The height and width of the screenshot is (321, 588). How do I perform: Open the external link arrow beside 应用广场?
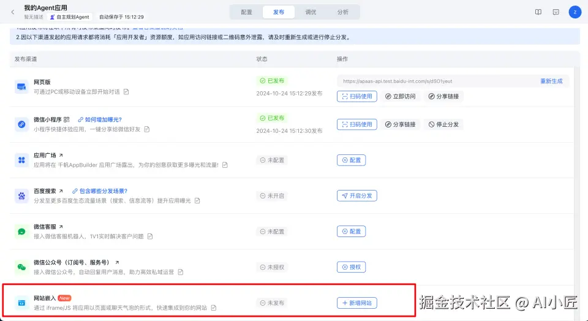[61, 155]
